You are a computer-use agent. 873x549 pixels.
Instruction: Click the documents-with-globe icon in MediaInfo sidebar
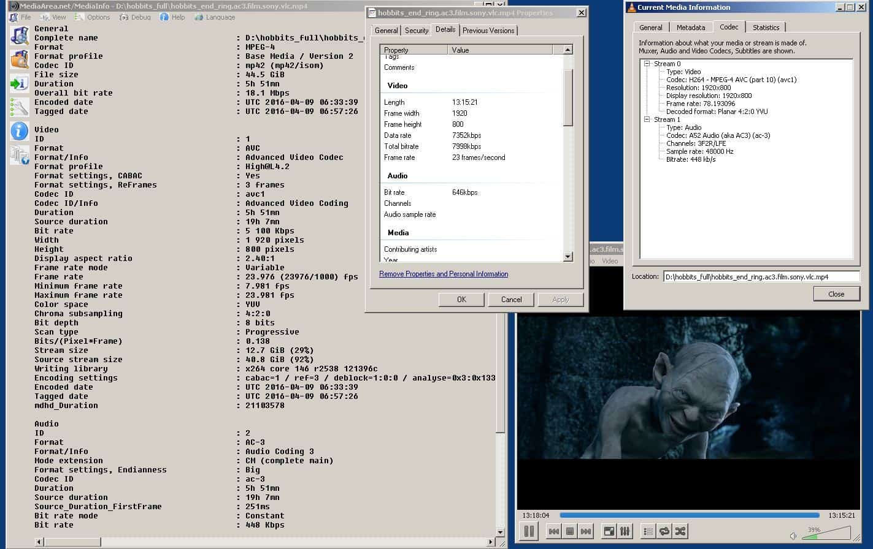pyautogui.click(x=19, y=155)
